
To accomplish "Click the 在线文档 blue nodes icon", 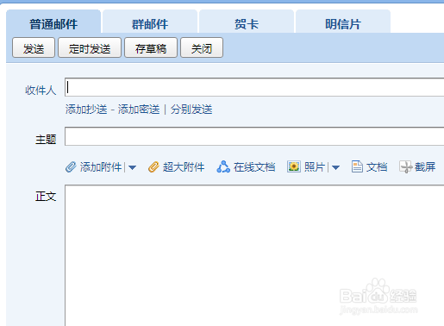I will [x=223, y=166].
